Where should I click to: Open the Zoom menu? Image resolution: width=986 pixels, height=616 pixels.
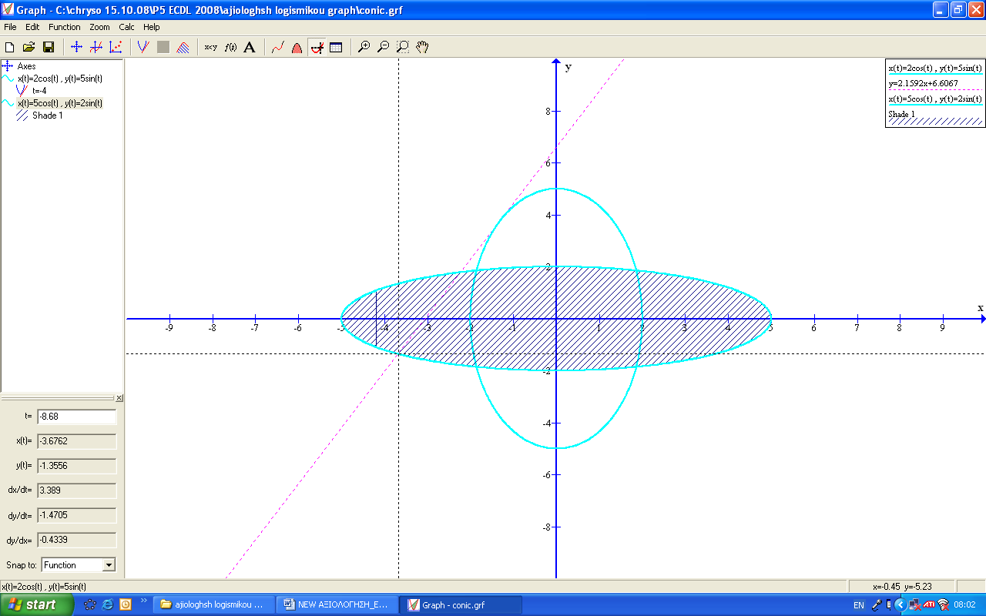99,27
